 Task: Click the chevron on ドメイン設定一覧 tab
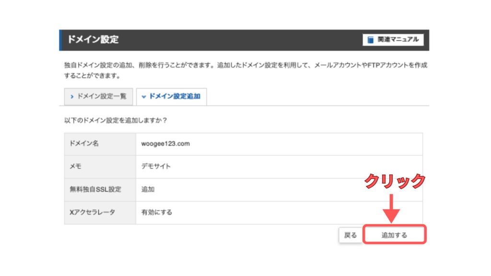72,97
